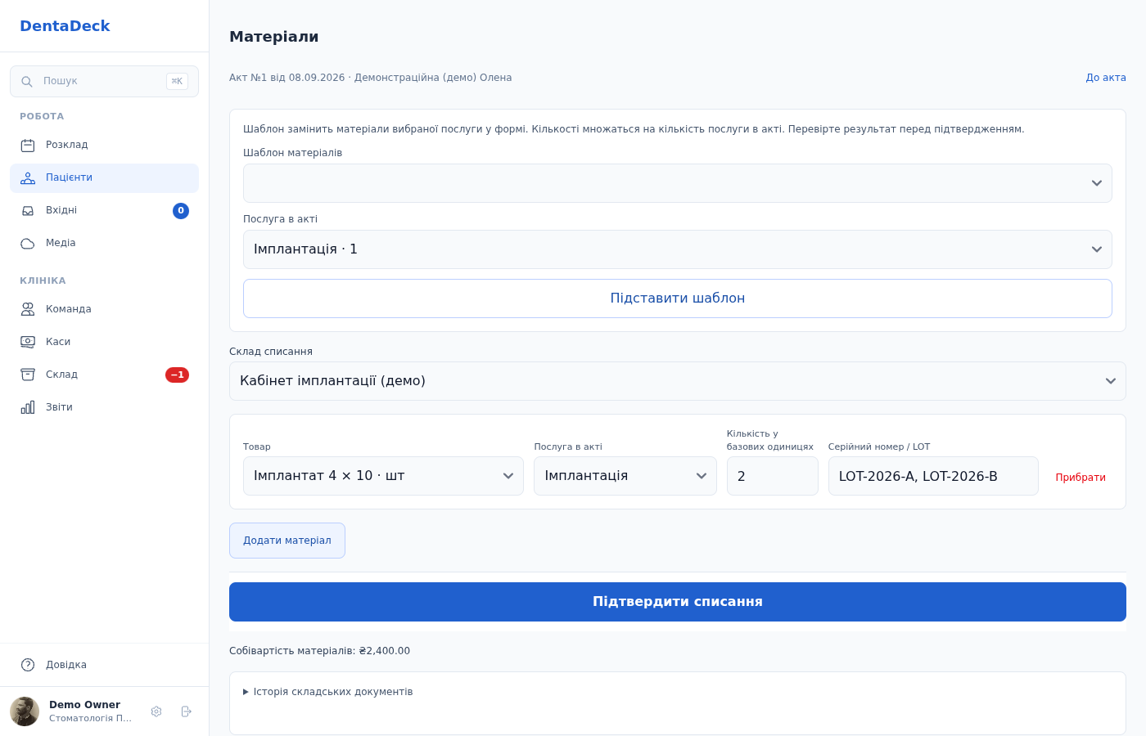
Task: Open the material row Послуга в акті dropdown
Action: 625,476
